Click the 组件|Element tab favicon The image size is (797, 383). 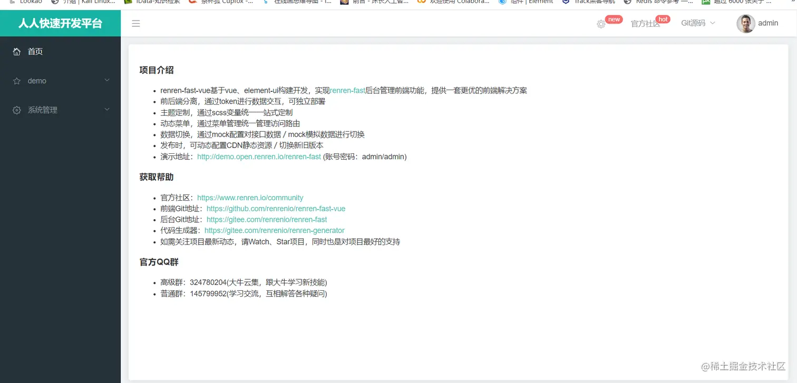click(x=502, y=2)
